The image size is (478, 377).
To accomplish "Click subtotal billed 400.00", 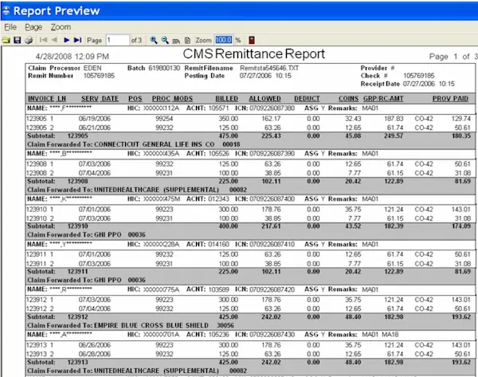I will [x=229, y=226].
